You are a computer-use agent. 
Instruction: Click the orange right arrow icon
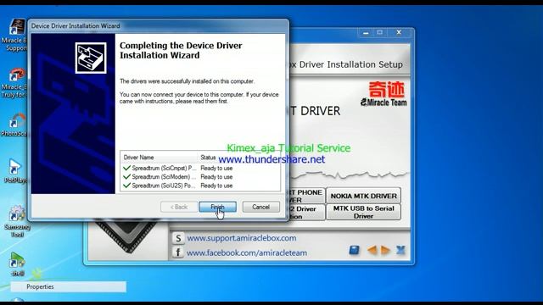[385, 250]
